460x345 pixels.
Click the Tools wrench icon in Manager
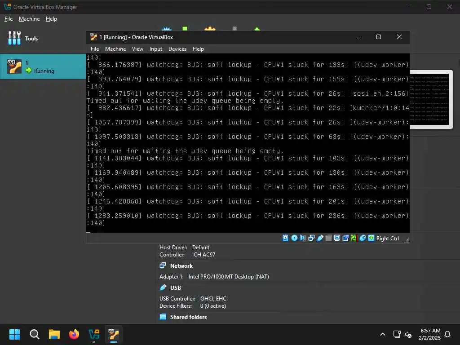pos(14,38)
